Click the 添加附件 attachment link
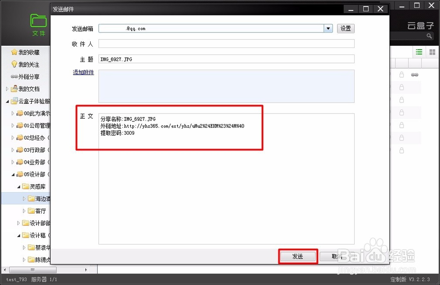440x285 pixels. pos(83,72)
